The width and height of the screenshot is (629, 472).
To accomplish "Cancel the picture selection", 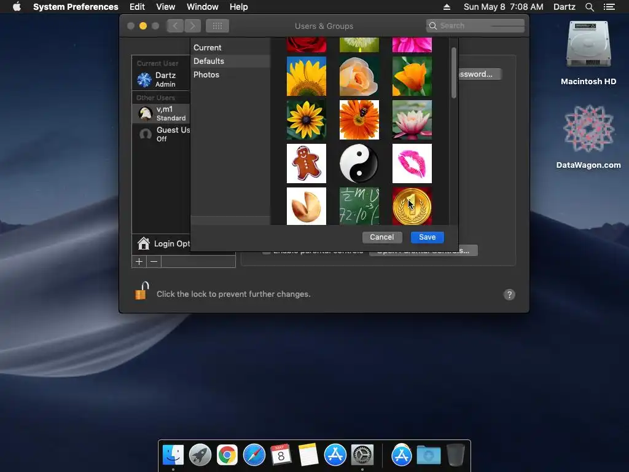I will pos(382,237).
